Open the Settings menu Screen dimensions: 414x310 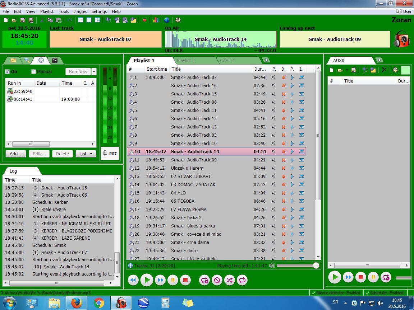click(99, 11)
